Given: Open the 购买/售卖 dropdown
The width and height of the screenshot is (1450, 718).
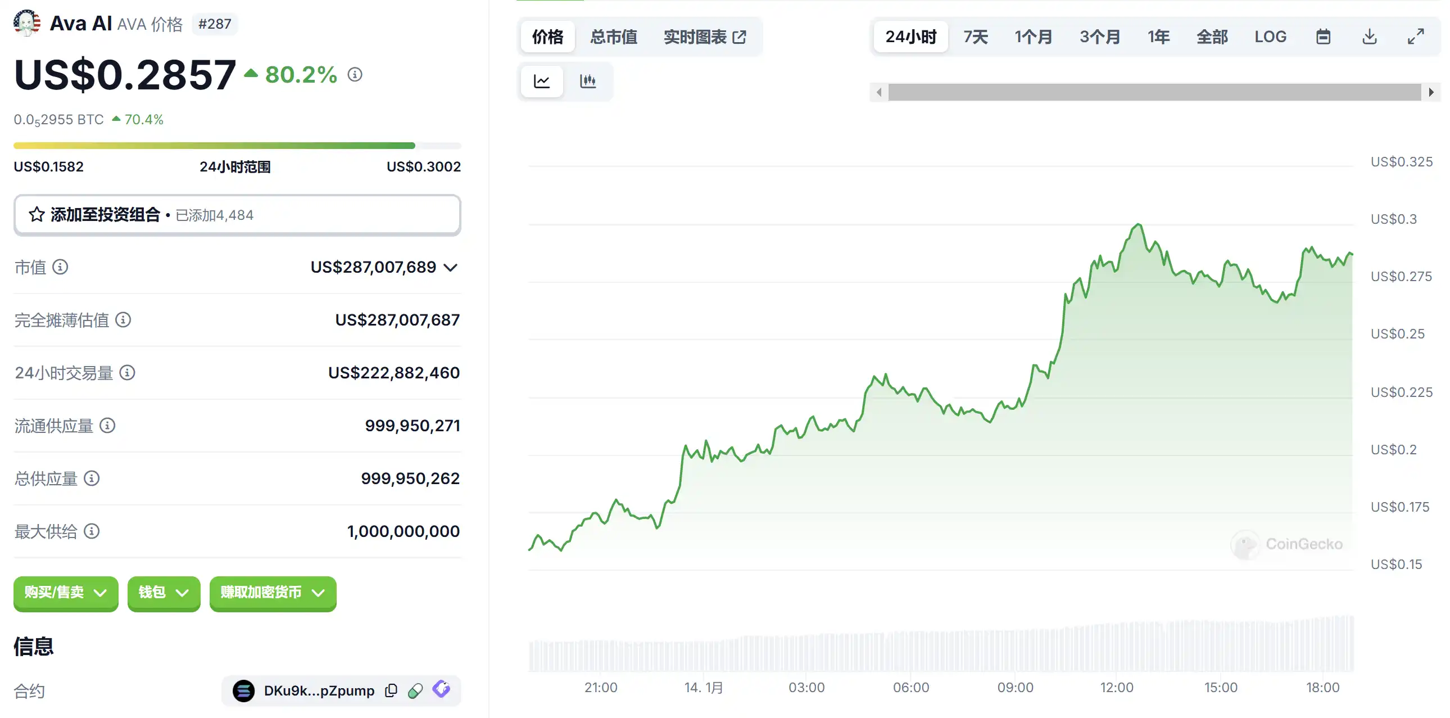Looking at the screenshot, I should (x=66, y=593).
